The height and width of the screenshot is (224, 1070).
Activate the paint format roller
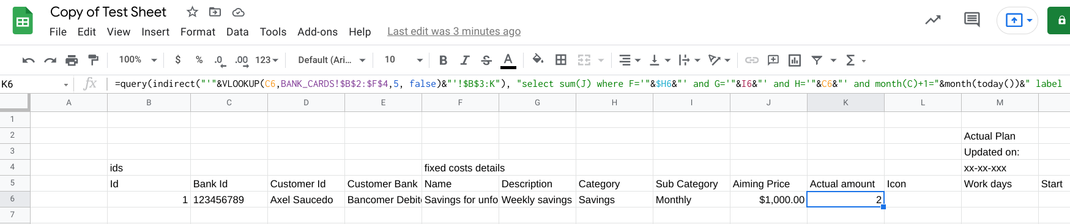tap(93, 60)
